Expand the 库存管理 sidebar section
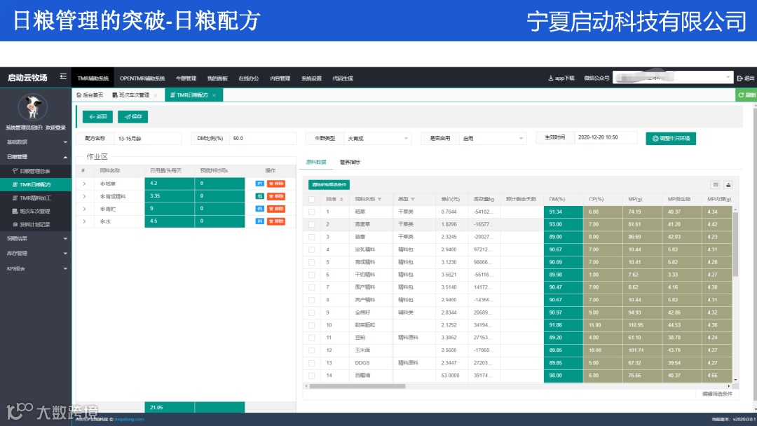Screen dimensions: 757x426 [x=36, y=253]
